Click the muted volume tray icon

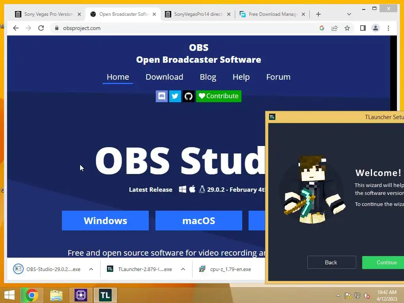tap(367, 296)
